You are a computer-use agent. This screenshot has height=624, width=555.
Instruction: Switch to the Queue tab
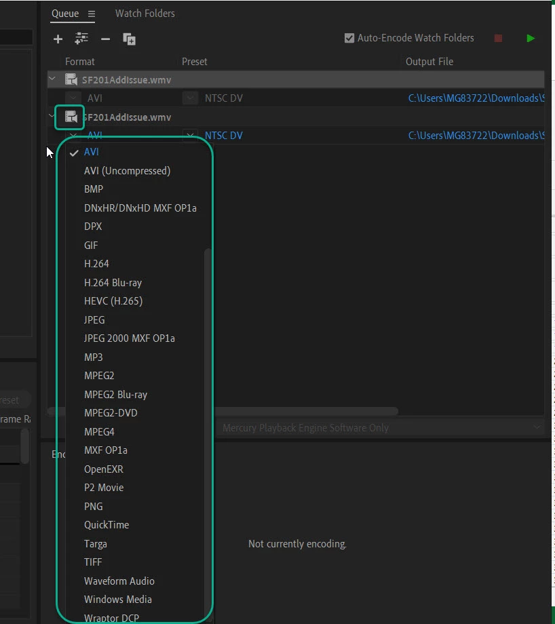(65, 14)
